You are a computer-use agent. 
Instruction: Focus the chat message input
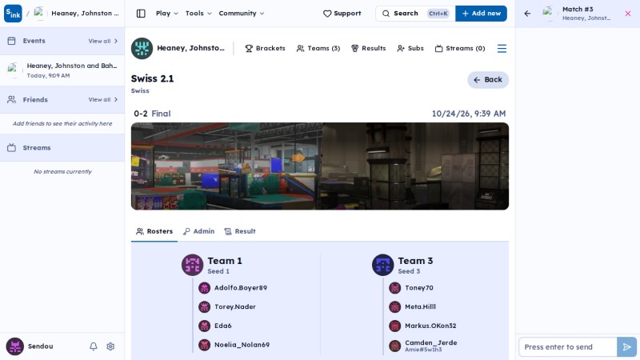coord(568,347)
